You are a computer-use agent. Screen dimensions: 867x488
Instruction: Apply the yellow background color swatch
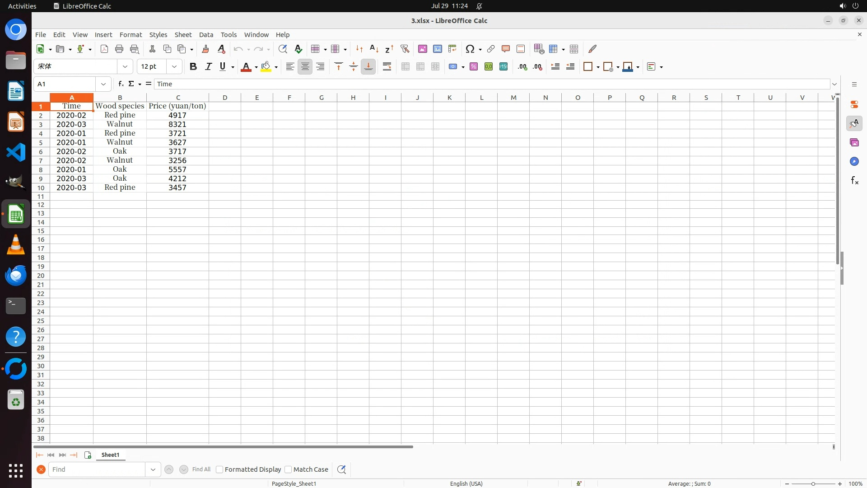266,67
